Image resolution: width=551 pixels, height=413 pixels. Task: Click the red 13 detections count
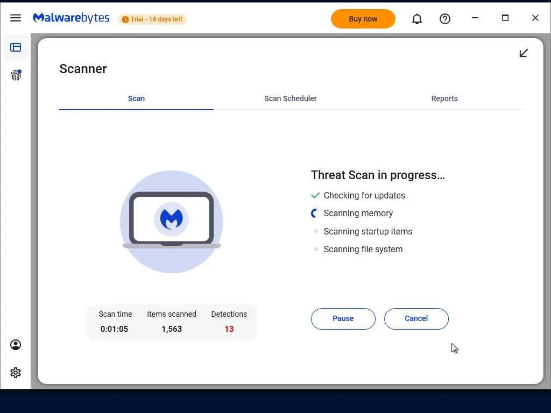click(x=229, y=329)
